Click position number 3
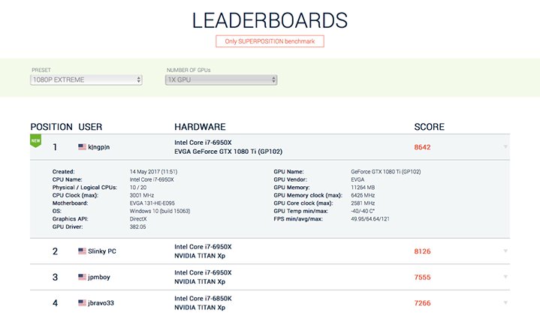Image resolution: width=540 pixels, height=313 pixels. 55,277
